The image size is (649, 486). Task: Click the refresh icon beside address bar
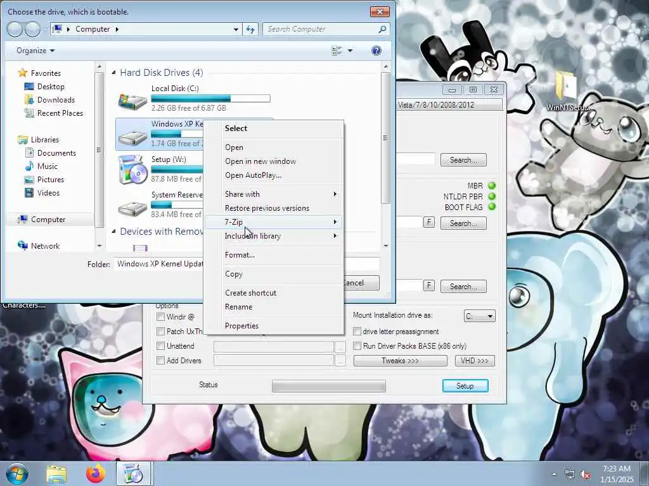point(250,29)
